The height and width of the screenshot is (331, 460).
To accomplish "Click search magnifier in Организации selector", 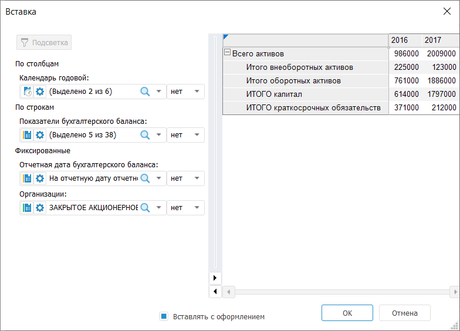I will point(145,208).
